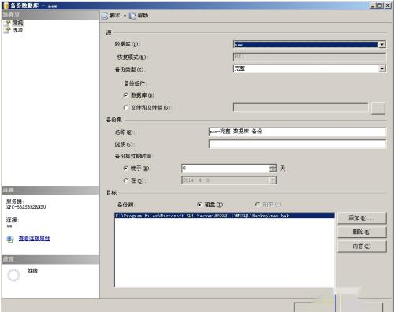Select the 磁盘 (Disk) destination radio button
The height and width of the screenshot is (312, 394).
tap(199, 205)
